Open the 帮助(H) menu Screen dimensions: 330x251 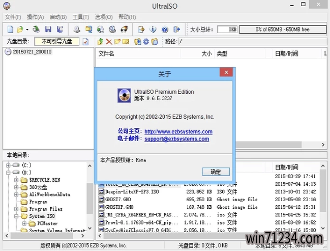click(127, 17)
